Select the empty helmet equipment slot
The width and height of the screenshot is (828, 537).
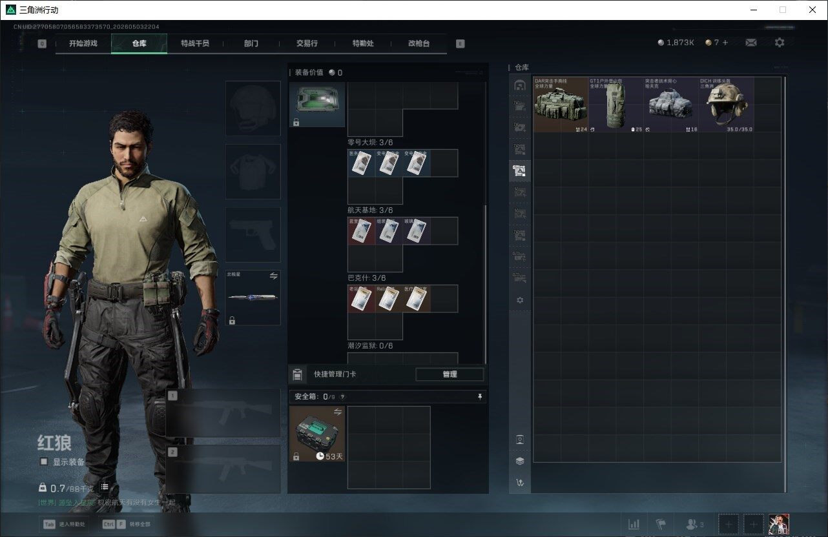point(253,108)
